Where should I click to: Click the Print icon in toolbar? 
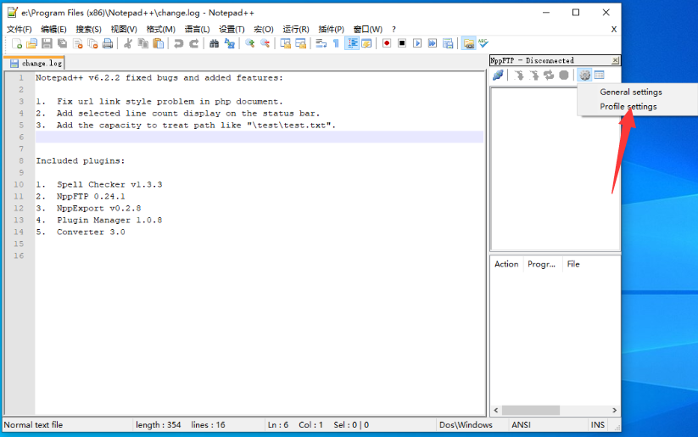(x=108, y=43)
